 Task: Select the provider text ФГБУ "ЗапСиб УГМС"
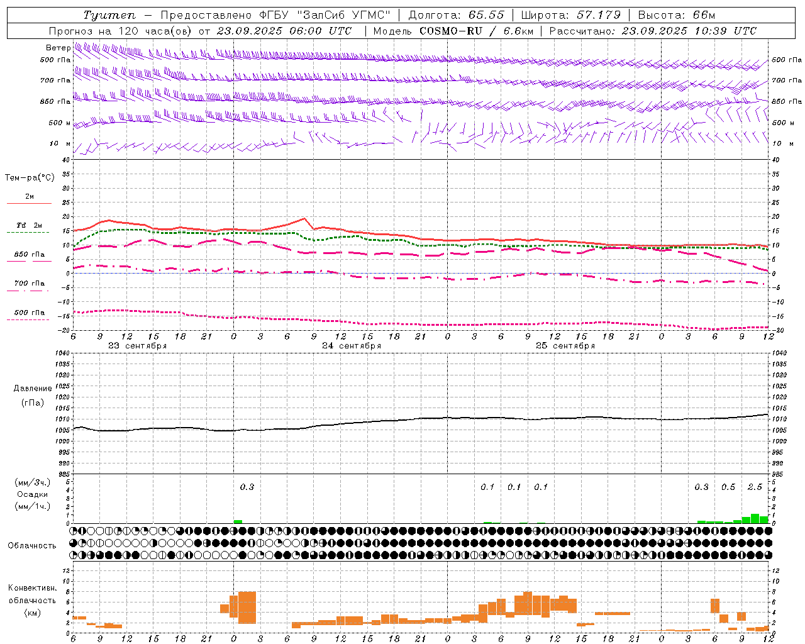tap(325, 15)
